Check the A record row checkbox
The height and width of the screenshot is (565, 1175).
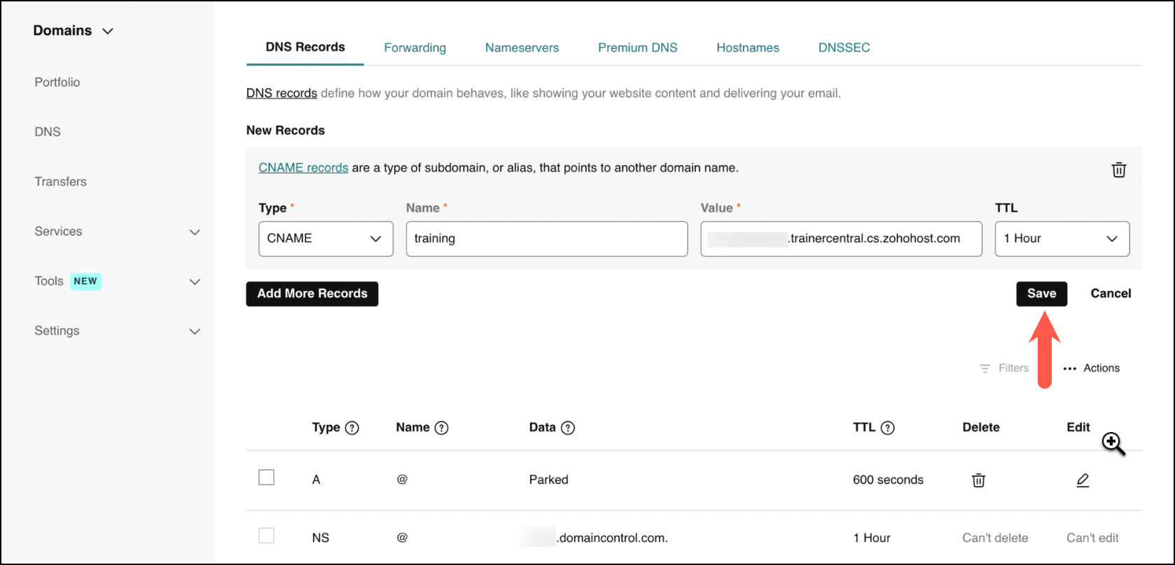click(x=266, y=478)
